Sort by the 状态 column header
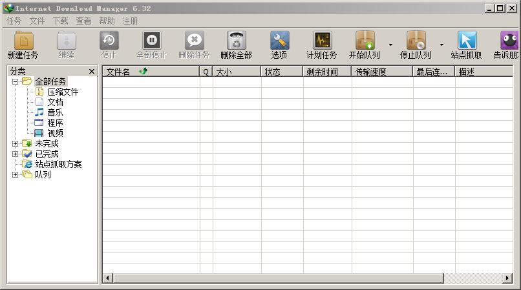Screen dimensions: 521x290 (x=282, y=72)
